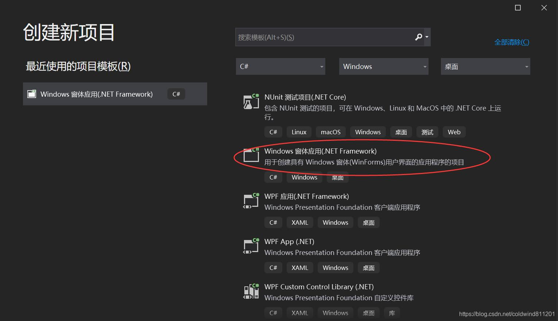Select the WPF App (.NET) title
Image resolution: width=558 pixels, height=321 pixels.
(x=289, y=241)
